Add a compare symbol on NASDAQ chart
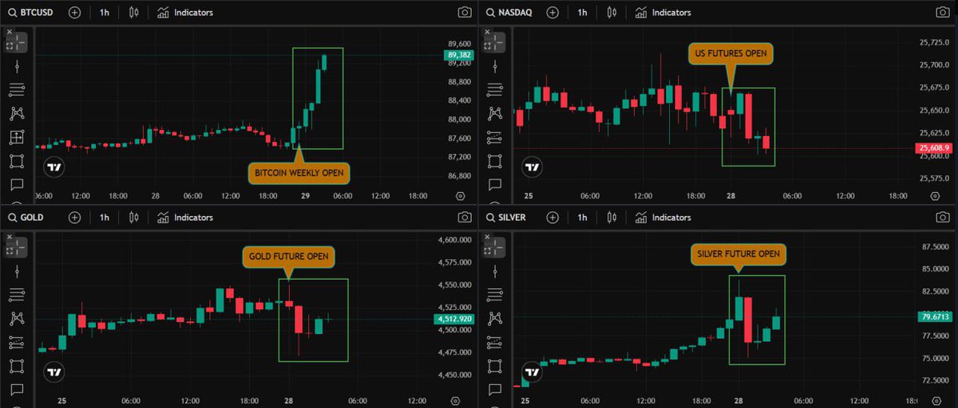 tap(552, 13)
